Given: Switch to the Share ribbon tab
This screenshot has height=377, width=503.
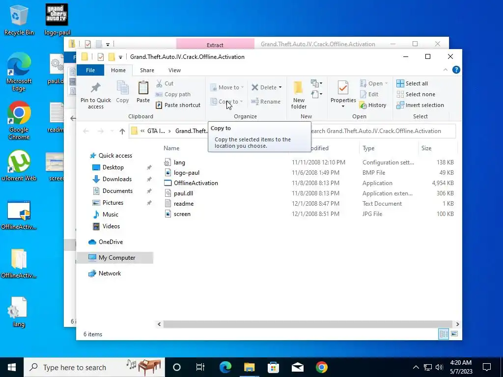Looking at the screenshot, I should (147, 70).
